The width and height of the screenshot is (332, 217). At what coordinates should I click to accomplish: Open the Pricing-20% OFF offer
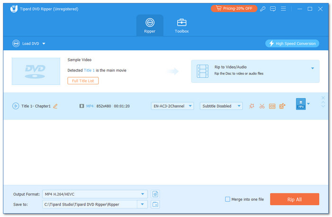(x=234, y=9)
